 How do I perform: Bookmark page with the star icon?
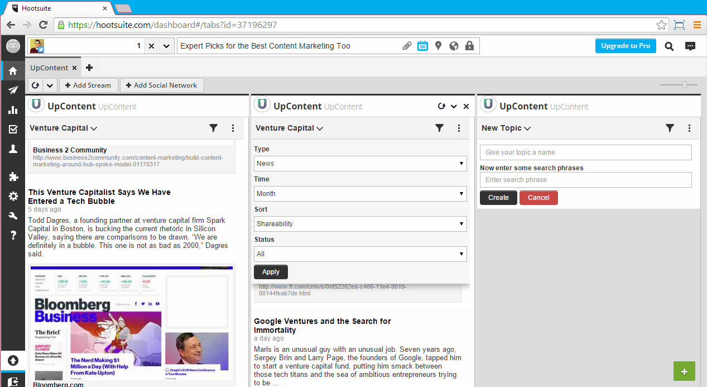pos(661,25)
